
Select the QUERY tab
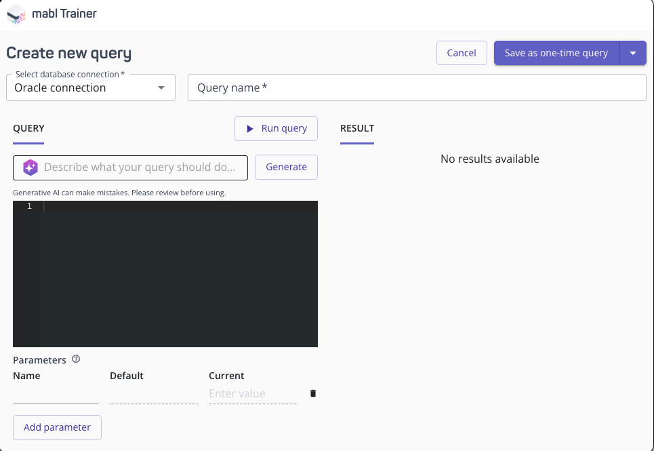pyautogui.click(x=28, y=128)
